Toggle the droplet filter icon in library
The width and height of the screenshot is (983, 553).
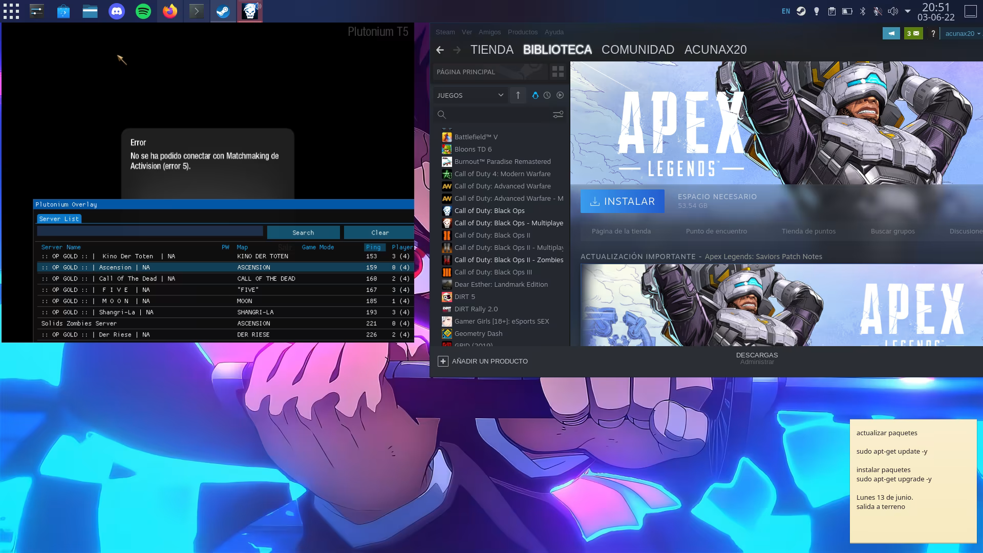click(535, 95)
